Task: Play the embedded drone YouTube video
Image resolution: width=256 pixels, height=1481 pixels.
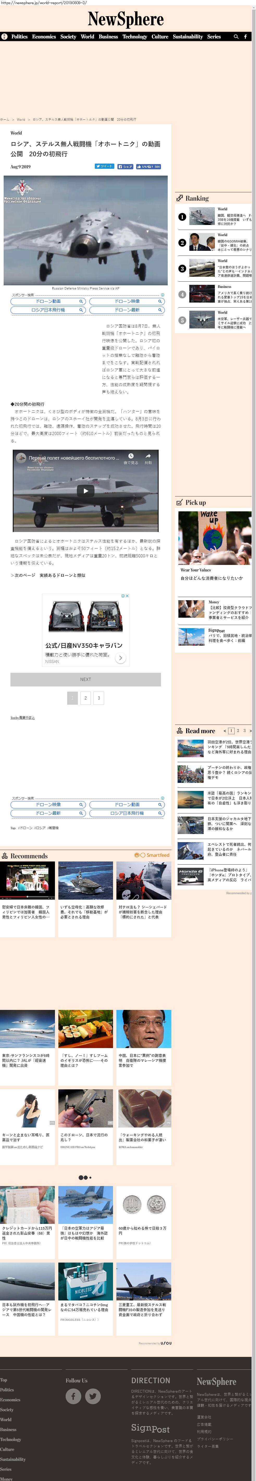Action: [86, 491]
